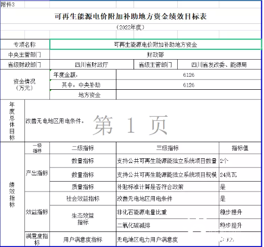Click the (2022年度) subtitle cell

[131, 27]
